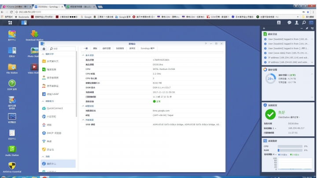Click the RAM usage bar in resource widget
Image resolution: width=317 pixels, height=178 pixels.
pyautogui.click(x=290, y=150)
